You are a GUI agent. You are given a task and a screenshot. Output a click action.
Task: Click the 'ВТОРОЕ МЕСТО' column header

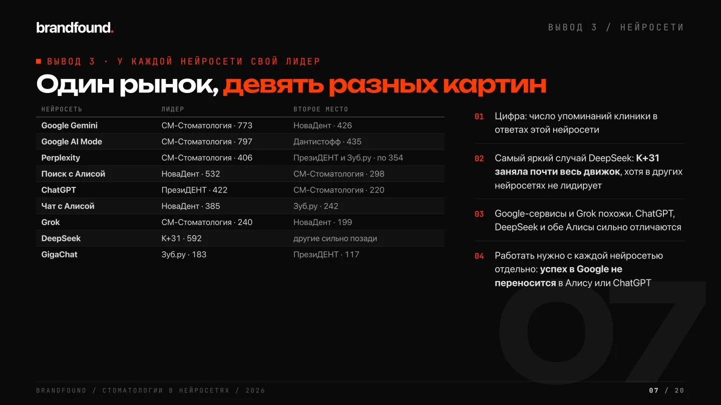pos(320,109)
